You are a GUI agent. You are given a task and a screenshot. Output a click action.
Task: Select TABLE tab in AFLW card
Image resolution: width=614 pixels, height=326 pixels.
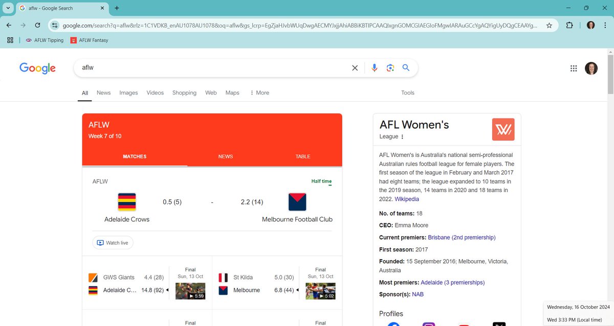tap(303, 156)
